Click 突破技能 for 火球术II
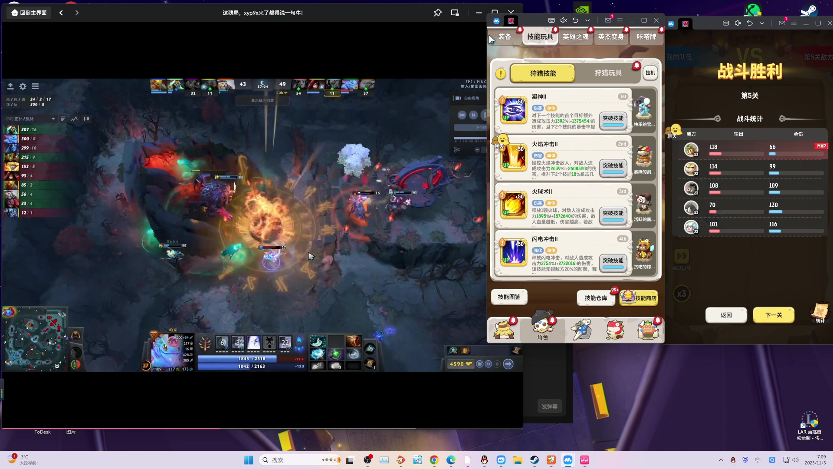Image resolution: width=833 pixels, height=469 pixels. [613, 215]
